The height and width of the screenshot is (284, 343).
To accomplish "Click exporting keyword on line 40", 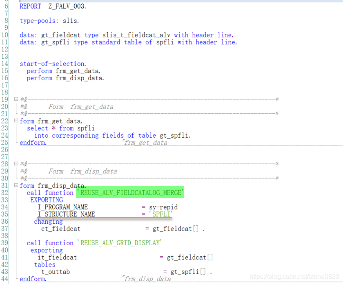I will [x=47, y=250].
